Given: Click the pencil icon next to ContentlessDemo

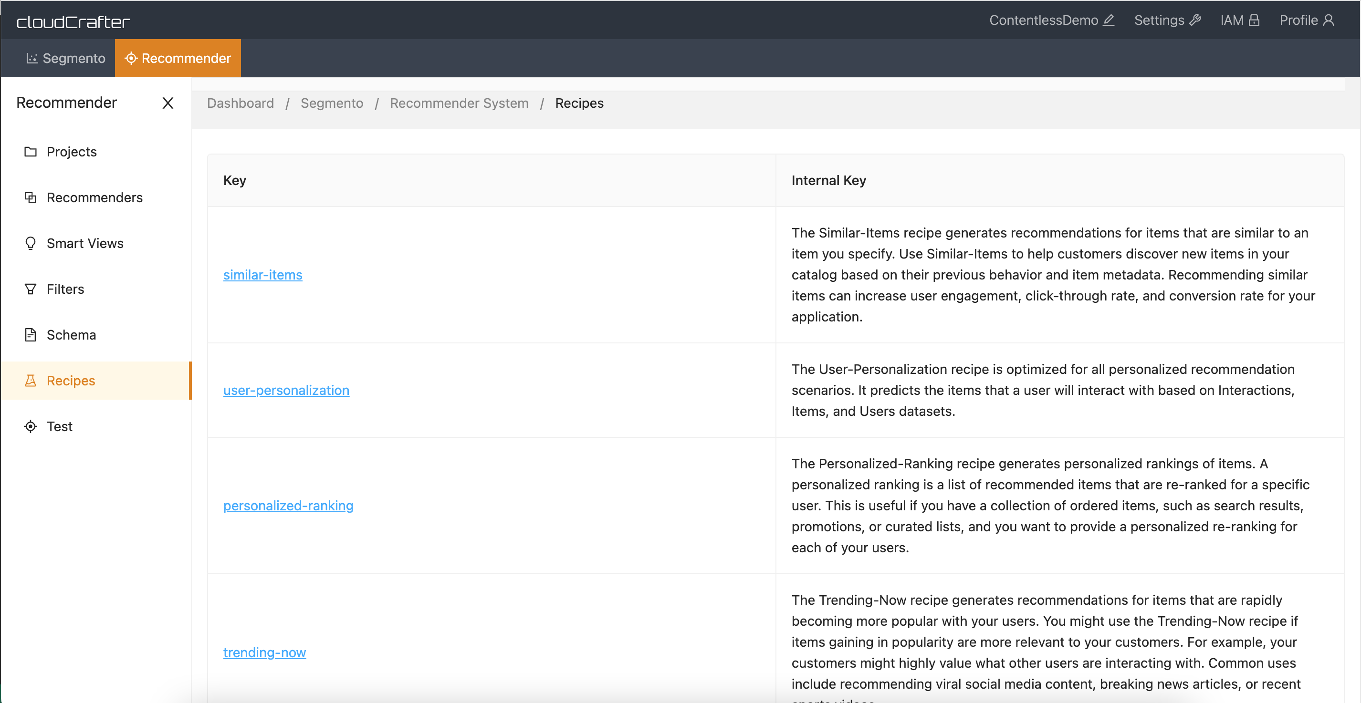Looking at the screenshot, I should pos(1109,20).
